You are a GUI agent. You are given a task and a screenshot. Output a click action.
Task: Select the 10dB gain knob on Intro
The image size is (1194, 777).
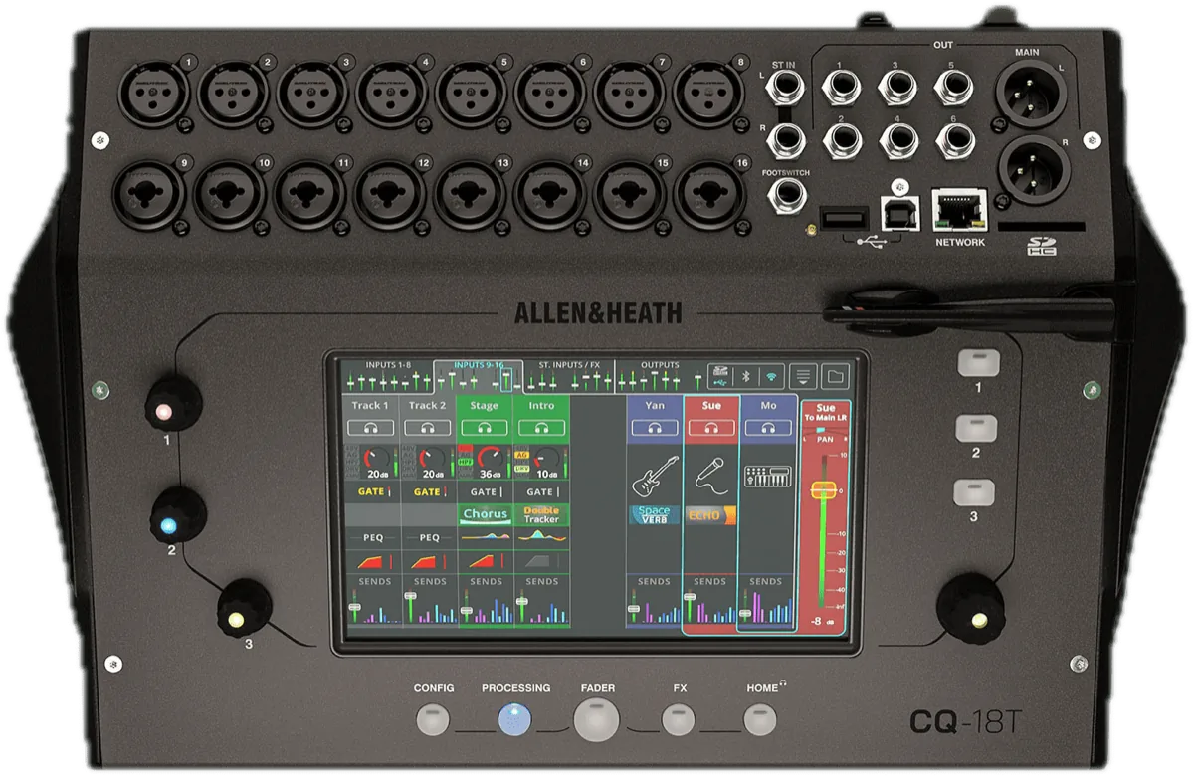click(546, 461)
